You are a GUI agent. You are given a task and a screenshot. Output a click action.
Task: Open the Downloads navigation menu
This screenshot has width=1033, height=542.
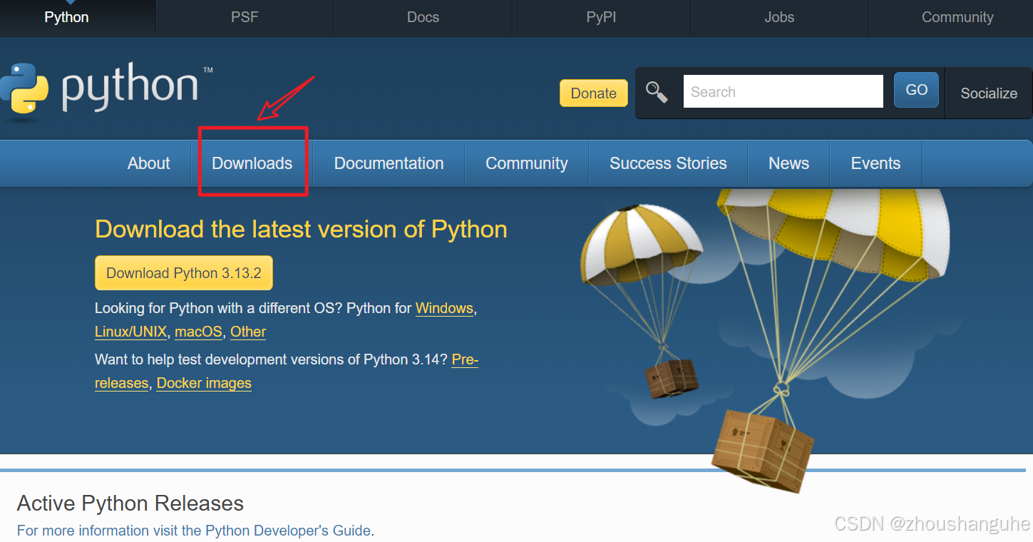point(252,163)
